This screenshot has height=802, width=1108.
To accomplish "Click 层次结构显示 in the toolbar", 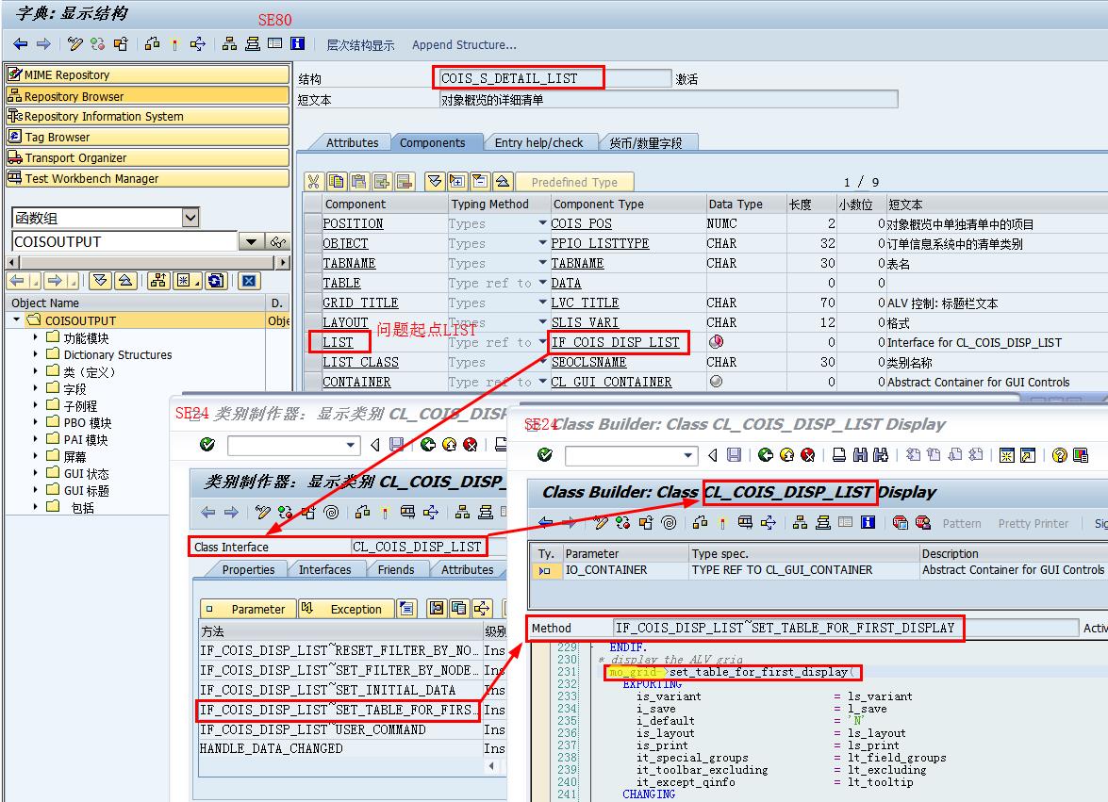I will 360,44.
